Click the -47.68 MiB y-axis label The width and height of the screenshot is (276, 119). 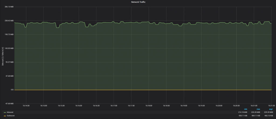pyautogui.click(x=9, y=103)
